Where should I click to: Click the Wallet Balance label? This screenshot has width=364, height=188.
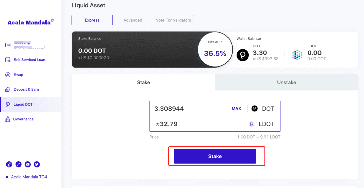pyautogui.click(x=249, y=39)
